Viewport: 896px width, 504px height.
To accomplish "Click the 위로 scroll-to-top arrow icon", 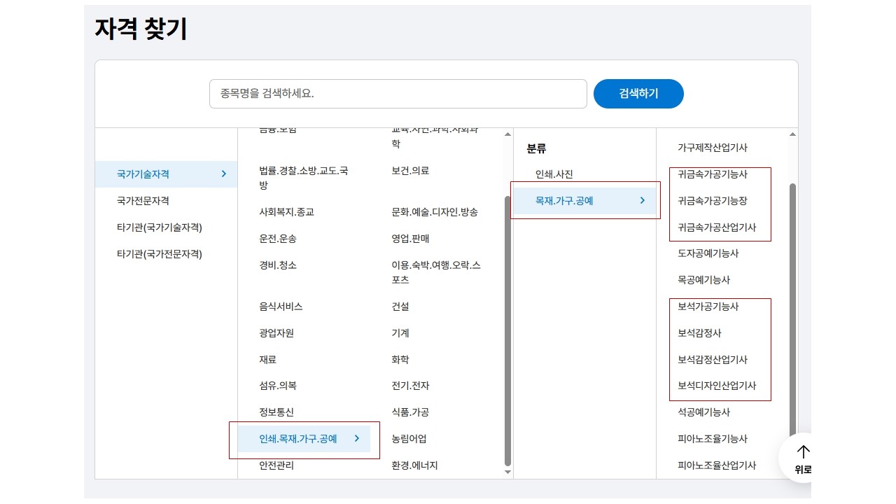I will pos(803,452).
